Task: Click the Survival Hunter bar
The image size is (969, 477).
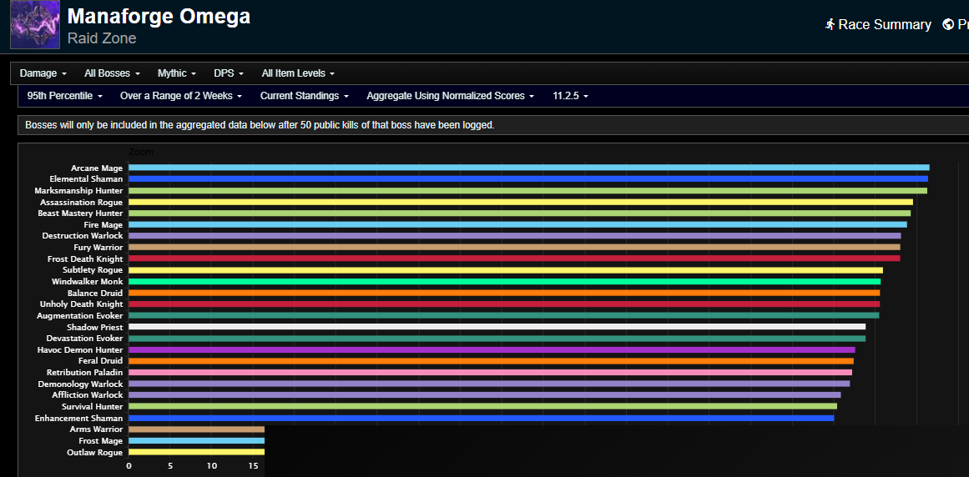Action: [482, 406]
